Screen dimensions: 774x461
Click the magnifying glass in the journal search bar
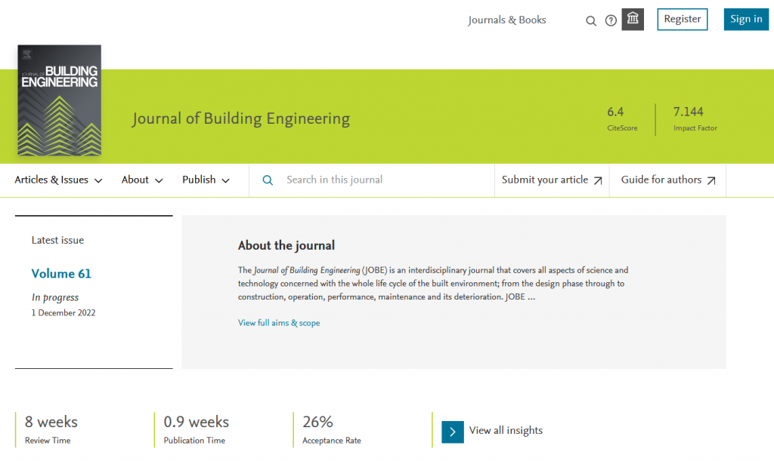click(268, 180)
